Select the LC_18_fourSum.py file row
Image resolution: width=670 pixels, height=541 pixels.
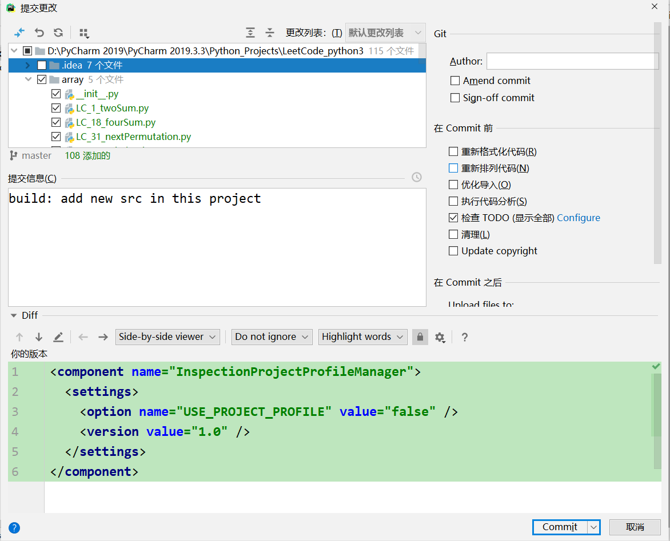pyautogui.click(x=217, y=122)
